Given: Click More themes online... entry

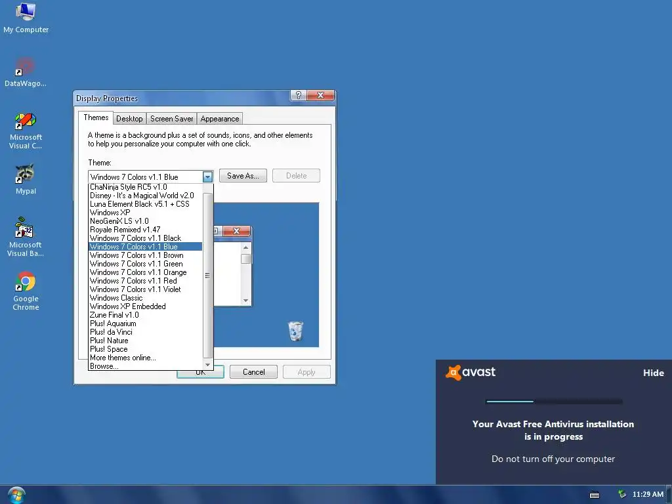Looking at the screenshot, I should (145, 358).
